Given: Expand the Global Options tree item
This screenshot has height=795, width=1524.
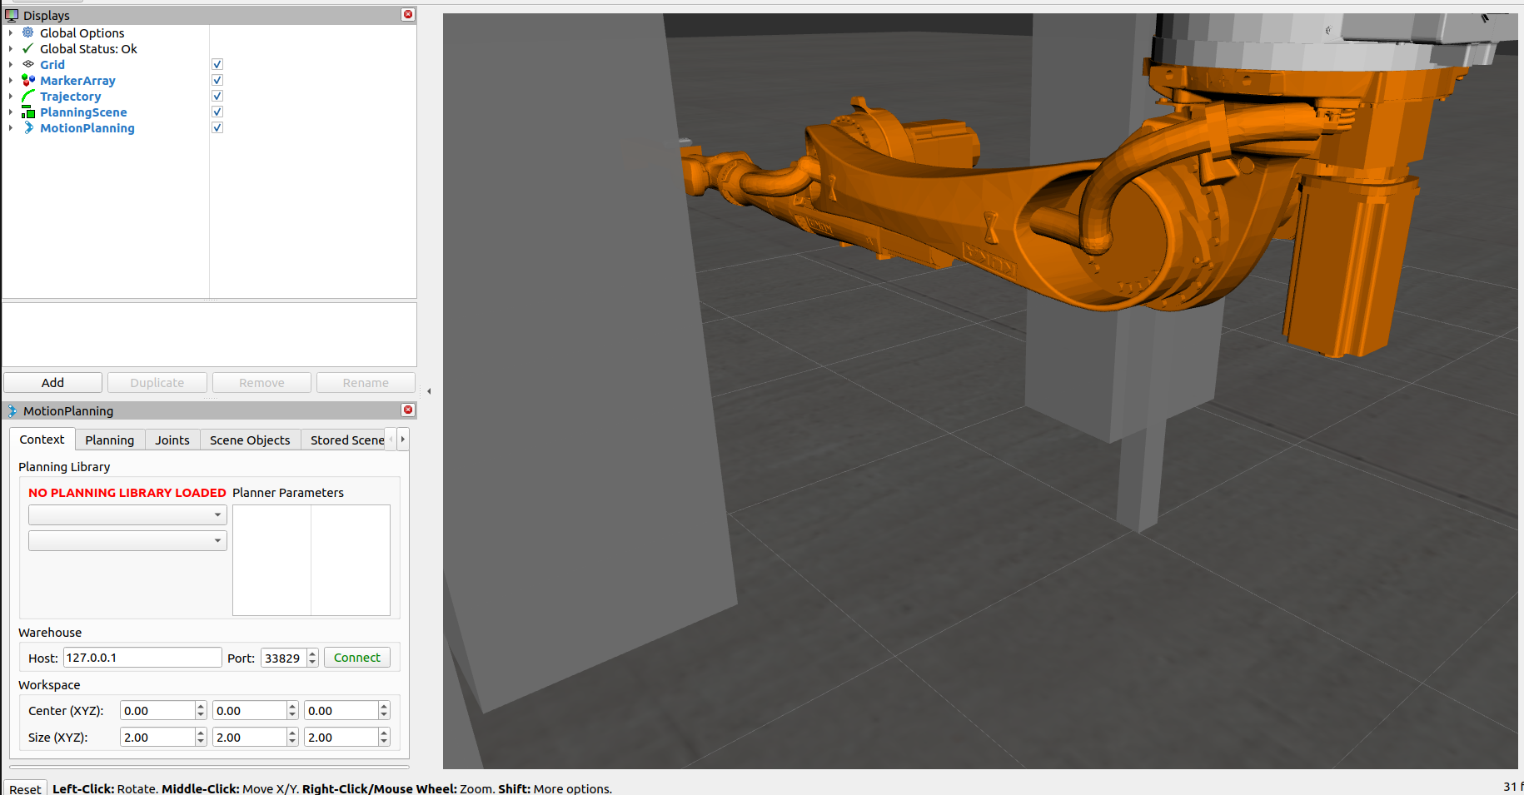Looking at the screenshot, I should click(x=9, y=32).
